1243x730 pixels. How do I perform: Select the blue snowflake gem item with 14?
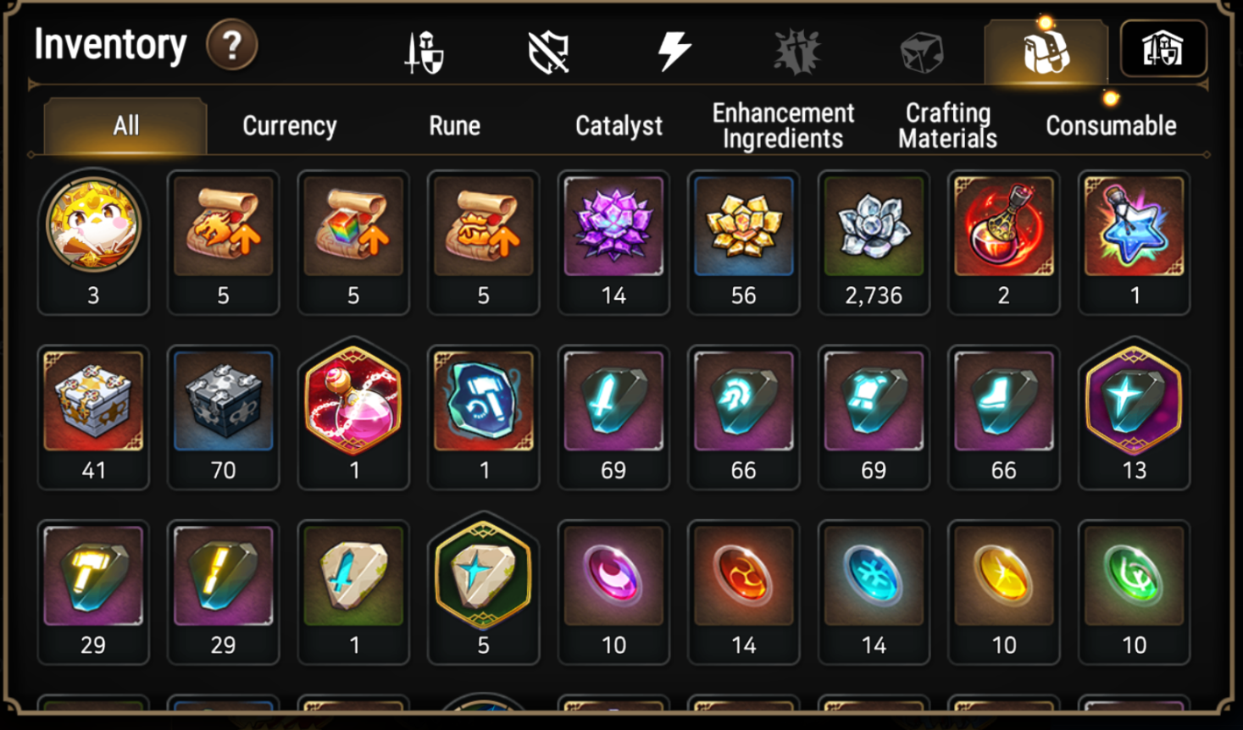[x=874, y=593]
